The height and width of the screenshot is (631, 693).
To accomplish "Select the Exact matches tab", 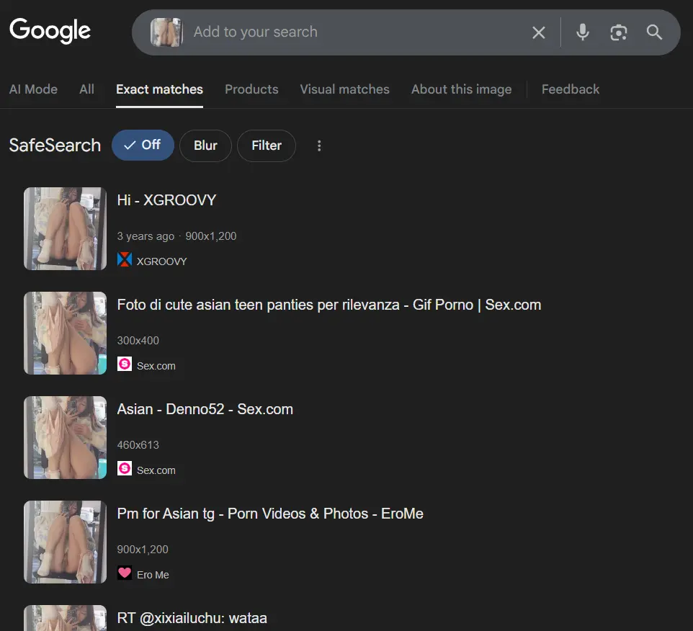I will pos(159,89).
